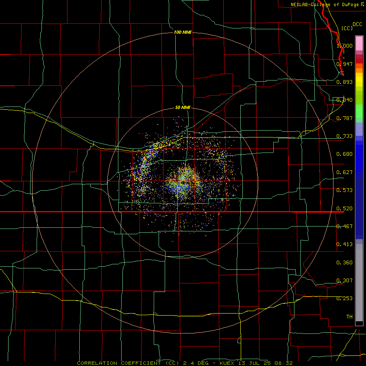Click the gray lower segment of color bar
The height and width of the screenshot is (366, 366).
359,283
